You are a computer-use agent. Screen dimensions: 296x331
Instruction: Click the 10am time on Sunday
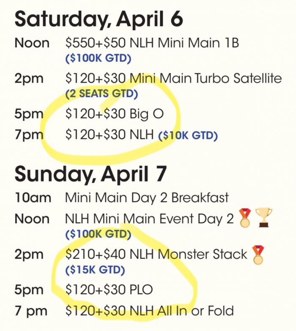33,198
